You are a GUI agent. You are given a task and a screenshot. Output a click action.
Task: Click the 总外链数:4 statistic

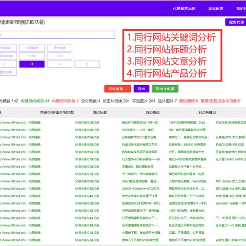click(x=91, y=101)
